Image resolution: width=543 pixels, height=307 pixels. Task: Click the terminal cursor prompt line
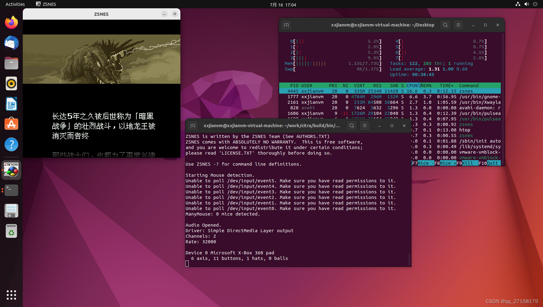click(x=187, y=264)
